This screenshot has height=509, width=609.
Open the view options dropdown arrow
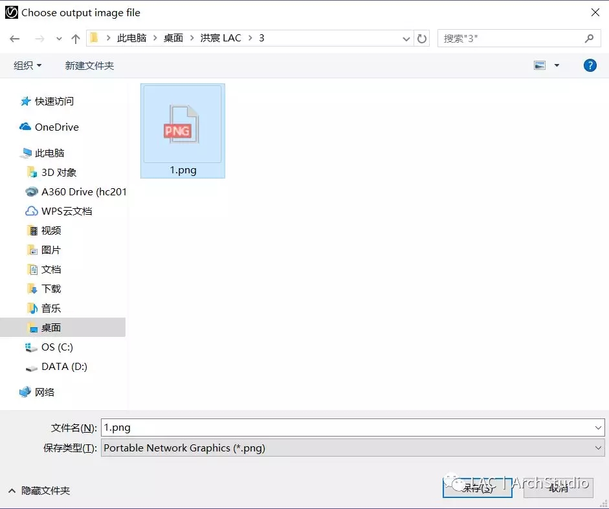click(557, 65)
